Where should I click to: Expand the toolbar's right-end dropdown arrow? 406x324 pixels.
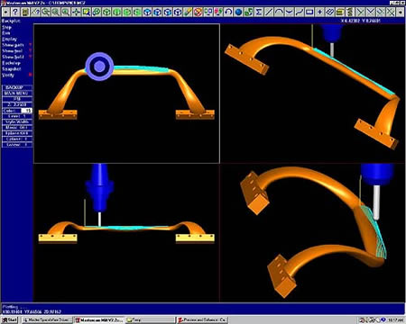click(x=401, y=12)
